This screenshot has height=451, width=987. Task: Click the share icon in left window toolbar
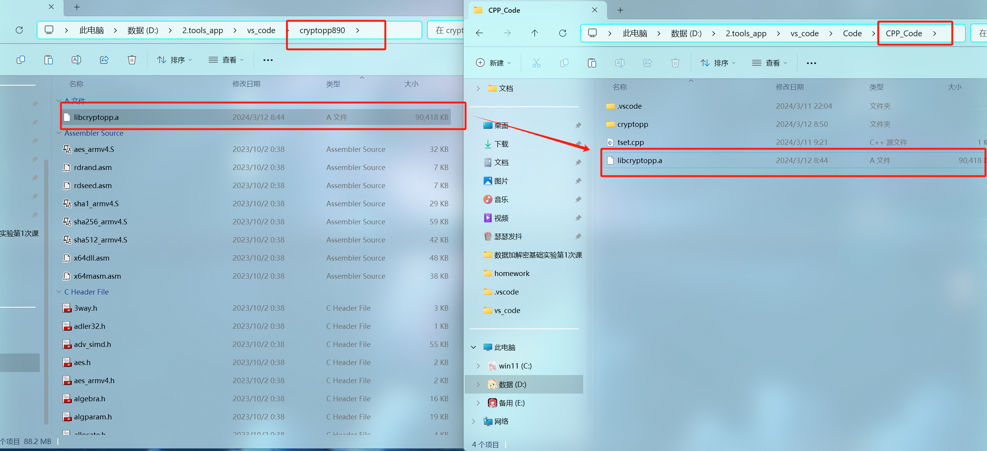[x=104, y=60]
